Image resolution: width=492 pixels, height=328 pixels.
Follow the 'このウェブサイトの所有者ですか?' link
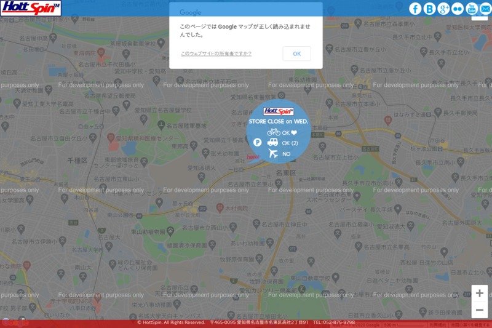click(x=216, y=54)
